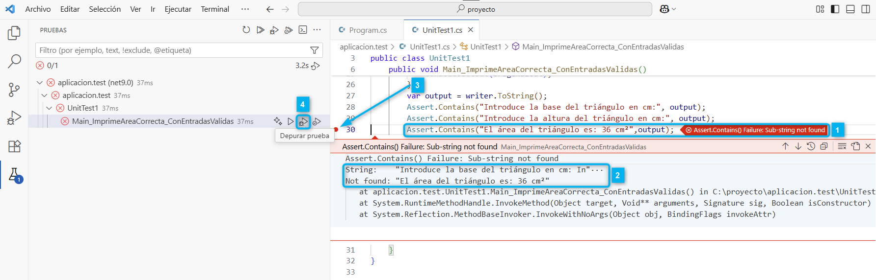Image resolution: width=876 pixels, height=280 pixels.
Task: Open the Terminal menu
Action: 215,9
